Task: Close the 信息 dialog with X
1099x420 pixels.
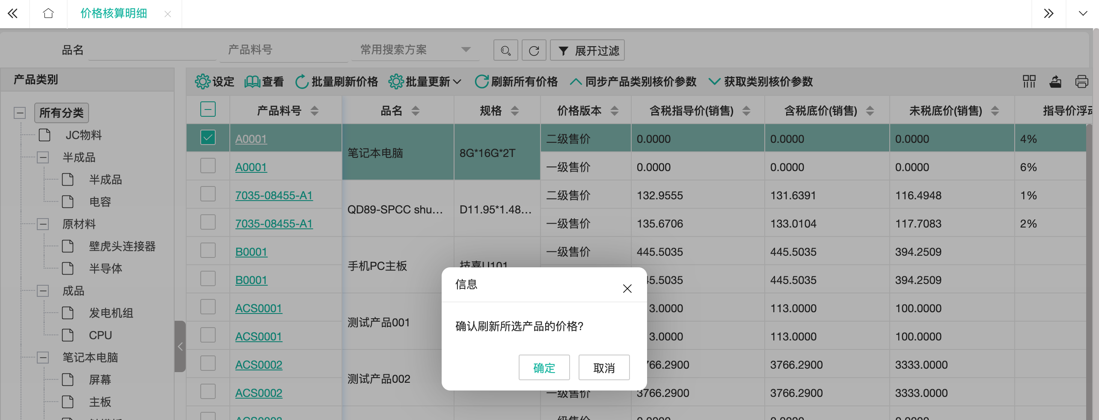Action: [627, 289]
